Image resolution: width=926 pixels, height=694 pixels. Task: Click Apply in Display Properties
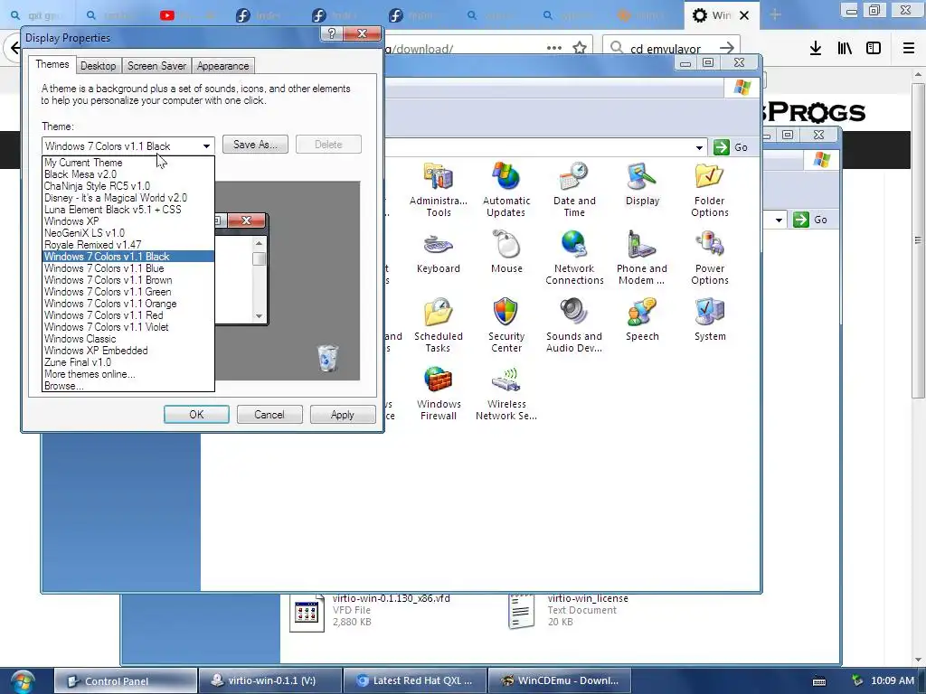(343, 414)
